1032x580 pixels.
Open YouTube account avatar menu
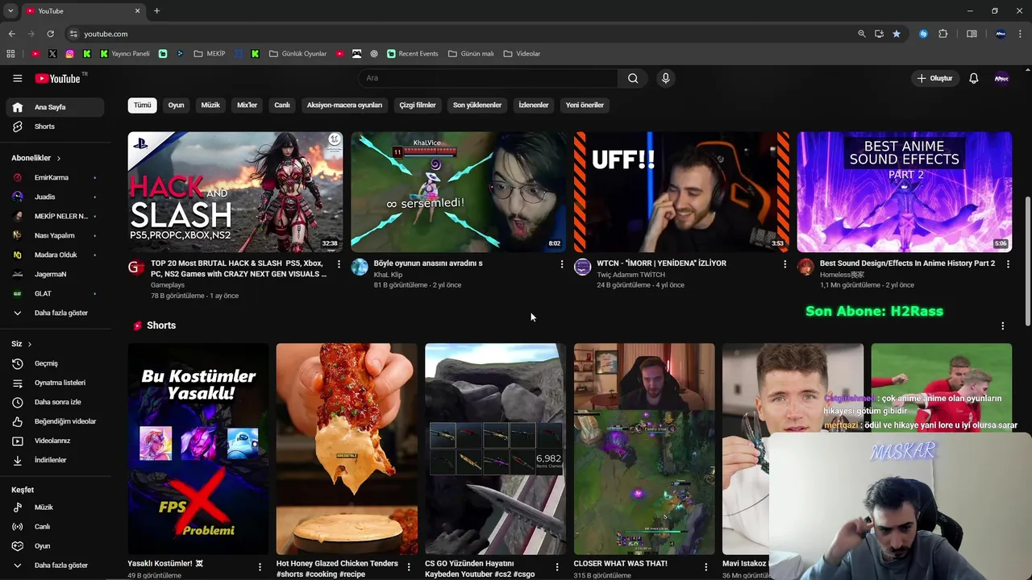coord(1001,78)
